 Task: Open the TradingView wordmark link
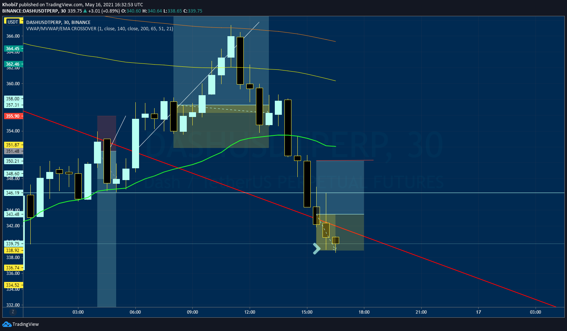[x=26, y=324]
